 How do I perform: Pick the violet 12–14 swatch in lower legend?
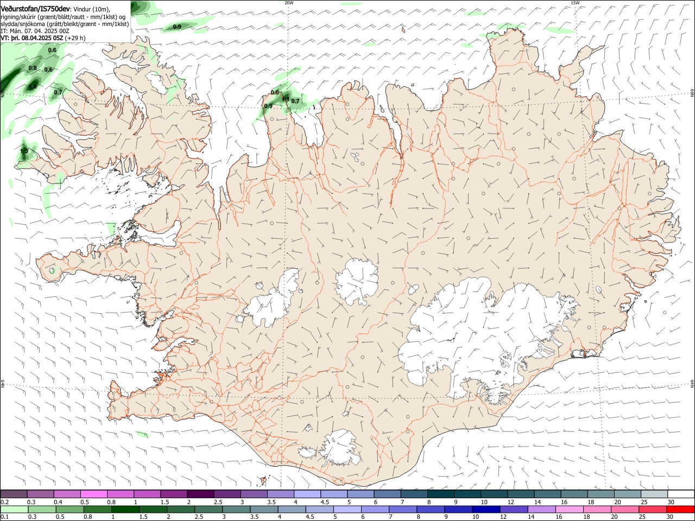514,509
